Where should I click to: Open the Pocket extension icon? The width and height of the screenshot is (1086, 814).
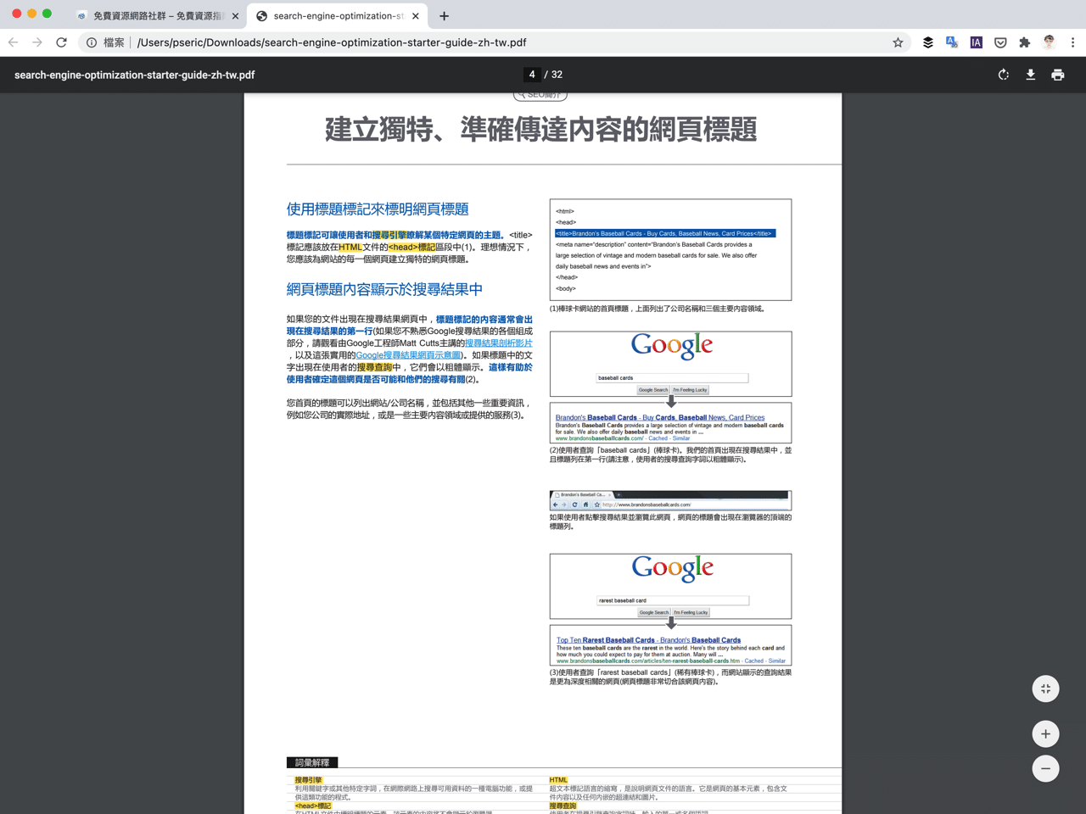1000,42
